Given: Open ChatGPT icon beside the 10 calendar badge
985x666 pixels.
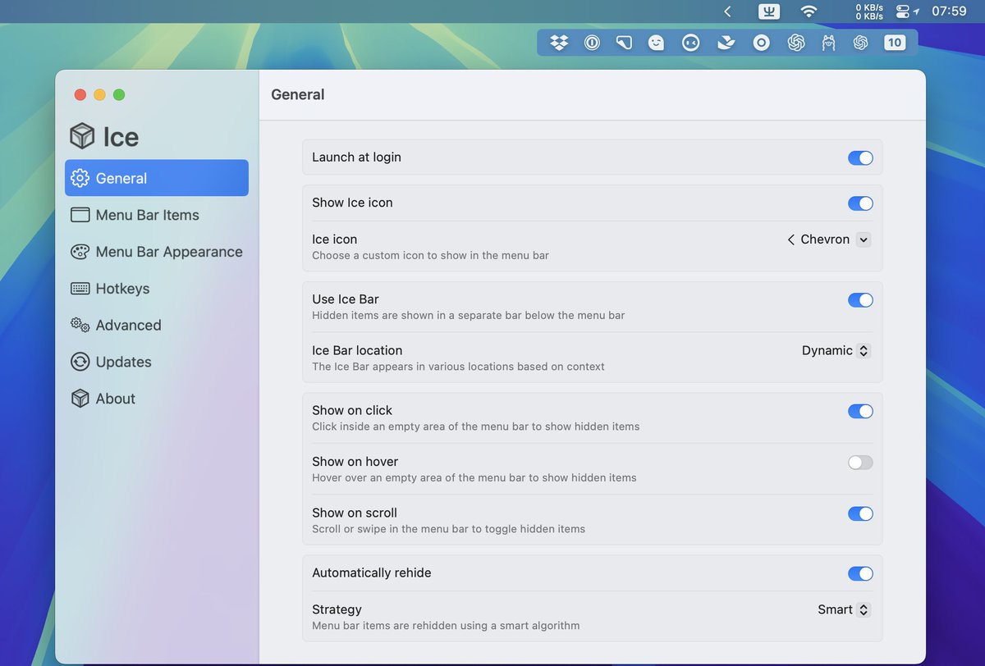Looking at the screenshot, I should (860, 43).
